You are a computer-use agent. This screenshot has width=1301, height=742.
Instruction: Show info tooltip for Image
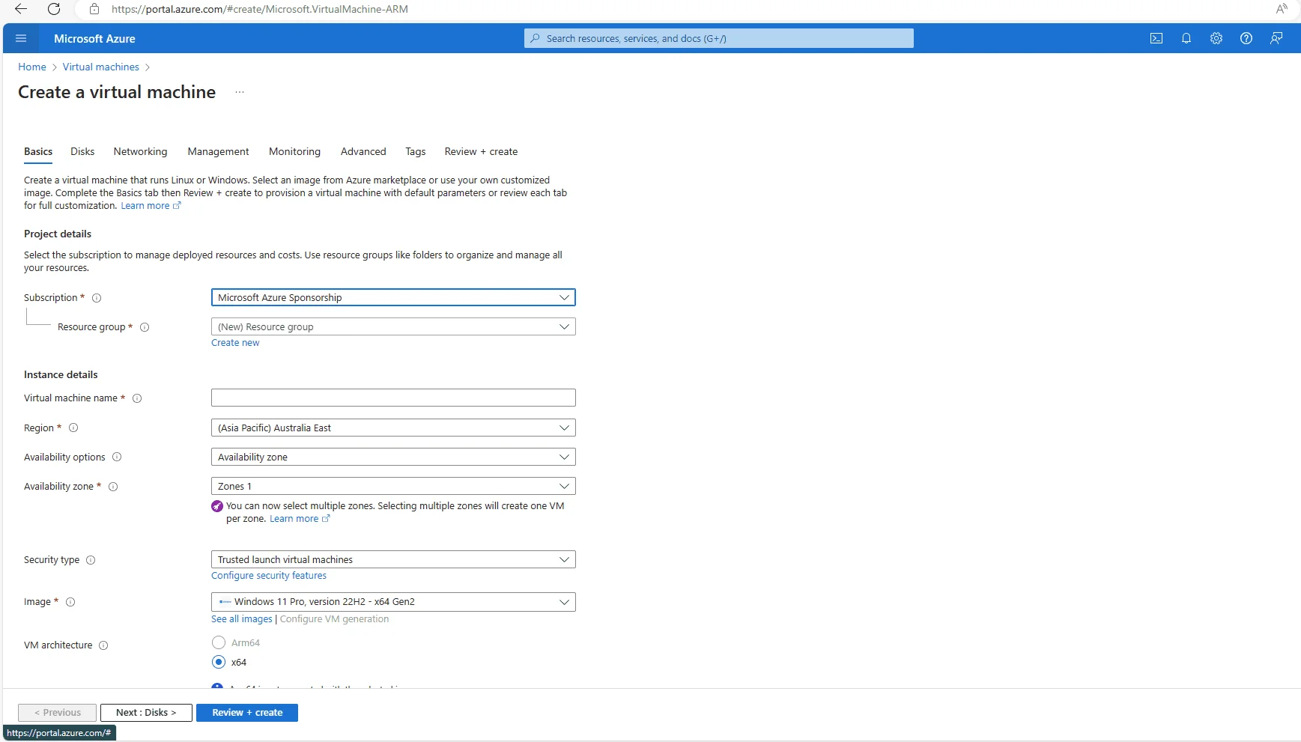[x=70, y=602]
